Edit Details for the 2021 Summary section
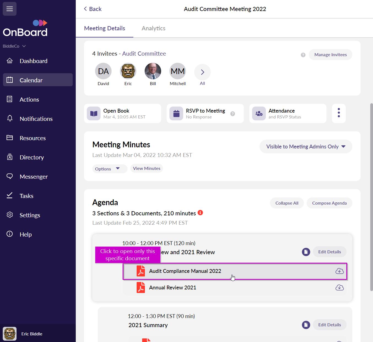Viewport: 373px width, 342px height. tap(329, 325)
